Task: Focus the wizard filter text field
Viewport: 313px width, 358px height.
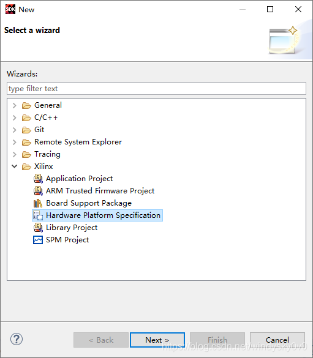Action: coord(157,89)
